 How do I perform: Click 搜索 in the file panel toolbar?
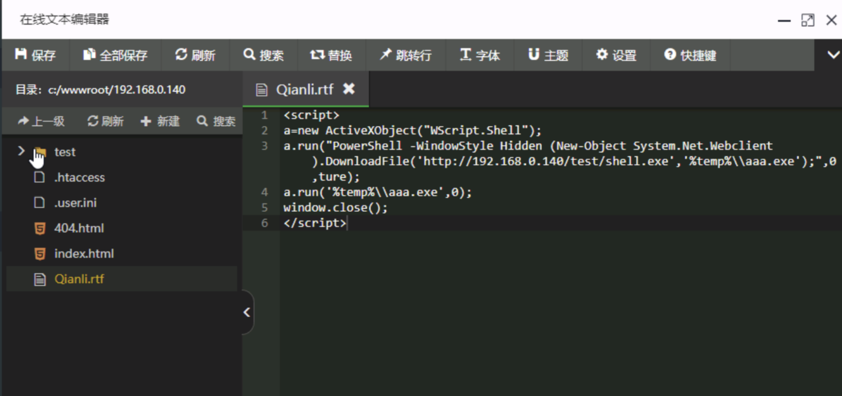(216, 121)
